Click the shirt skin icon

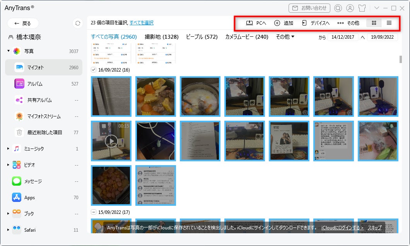click(362, 8)
